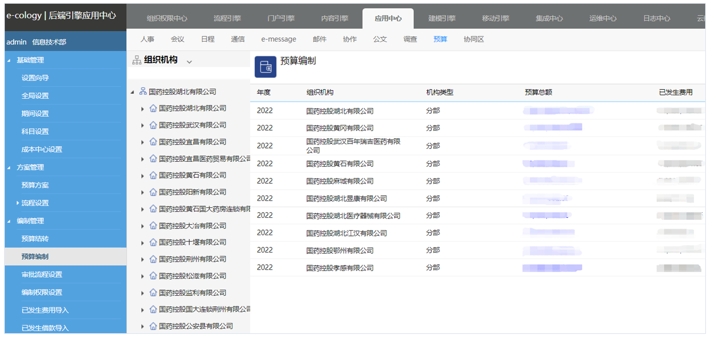
Task: Collapse the root 国药控股湖北有限公司 tree node
Action: tap(132, 92)
